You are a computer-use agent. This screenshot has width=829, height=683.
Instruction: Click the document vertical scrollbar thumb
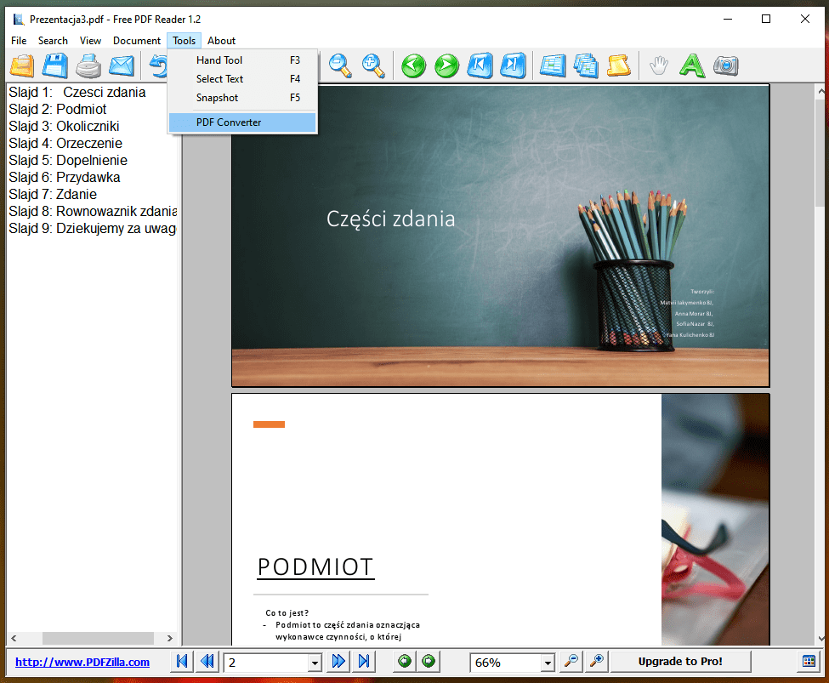(x=820, y=152)
